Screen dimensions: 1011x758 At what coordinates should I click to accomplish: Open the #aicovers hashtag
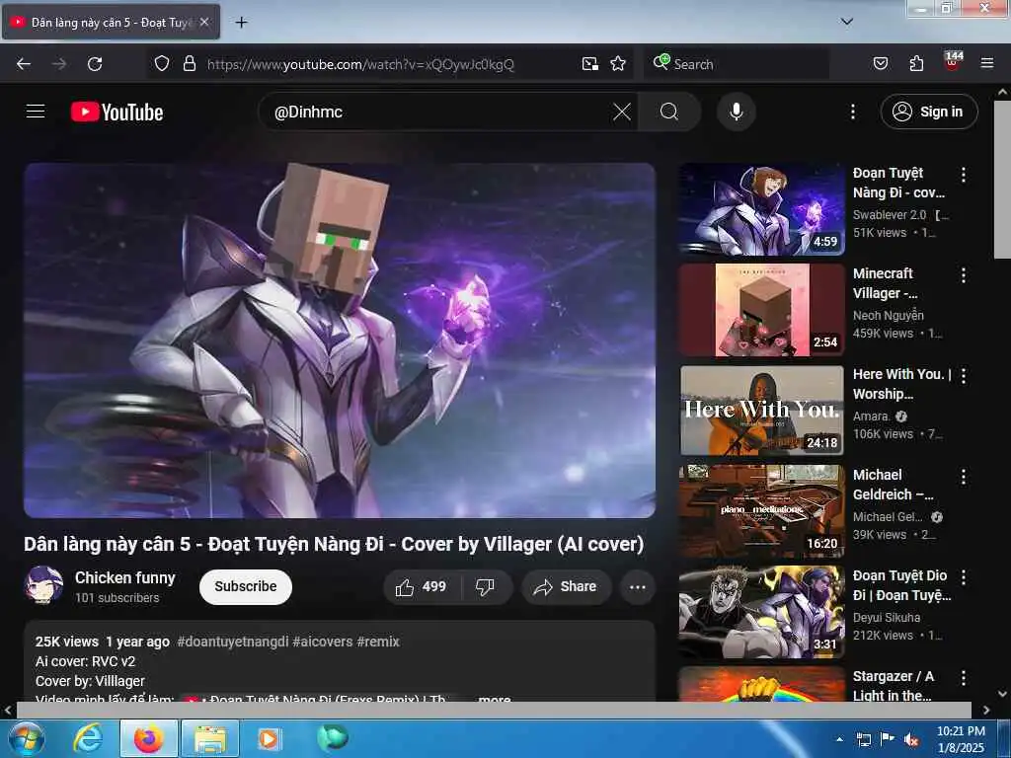(x=323, y=642)
